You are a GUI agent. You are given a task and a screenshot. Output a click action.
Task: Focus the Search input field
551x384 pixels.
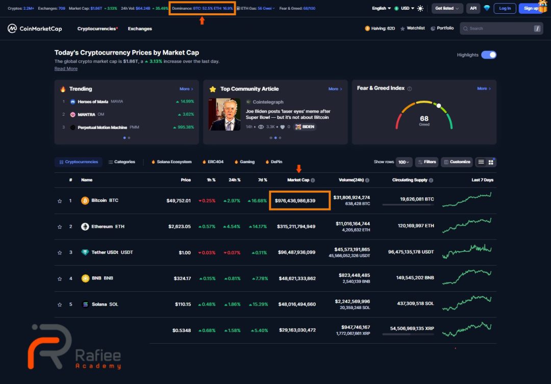pyautogui.click(x=502, y=29)
